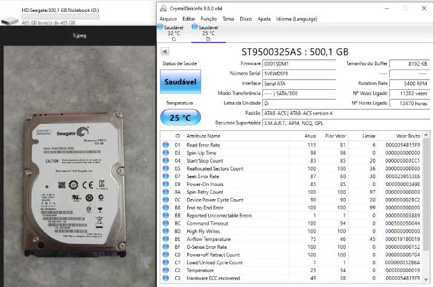The image size is (434, 287).
Task: Click the power-on hours 13470 horas
Action: 409,103
